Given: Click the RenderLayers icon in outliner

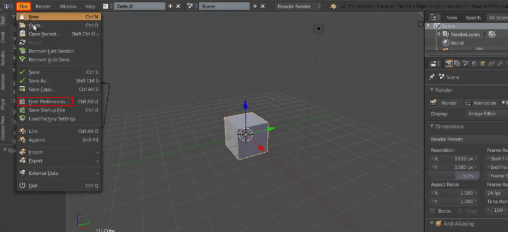Looking at the screenshot, I should (x=446, y=34).
